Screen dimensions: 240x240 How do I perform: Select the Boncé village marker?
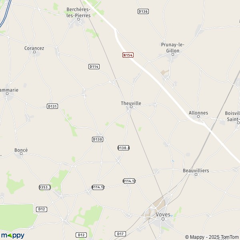coord(21,154)
